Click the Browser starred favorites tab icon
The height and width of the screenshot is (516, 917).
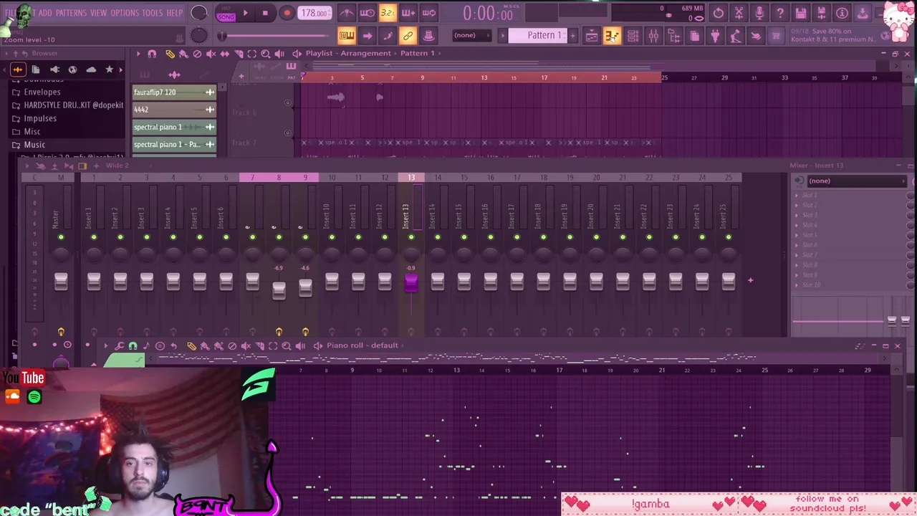(109, 70)
